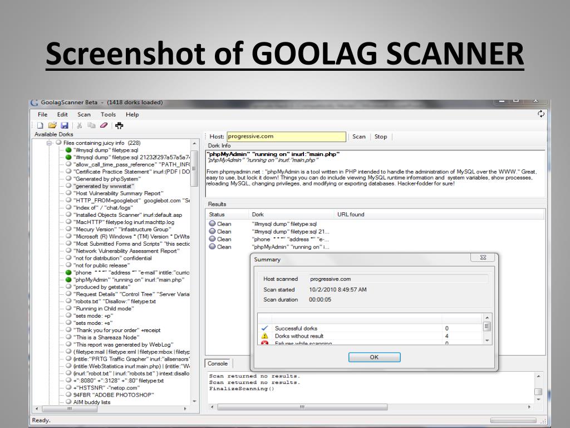Screen dimensions: 570x428
Task: Select the "Generated by phpSystem" dork
Action: (x=107, y=179)
